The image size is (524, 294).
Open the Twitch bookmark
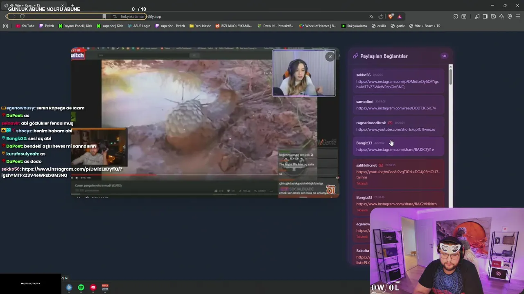(46, 26)
